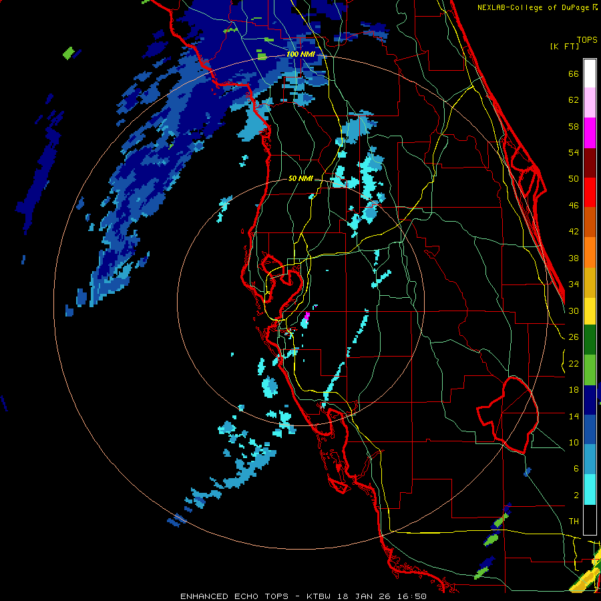Click the 66 value on the legend
The width and height of the screenshot is (601, 601).
coord(574,73)
